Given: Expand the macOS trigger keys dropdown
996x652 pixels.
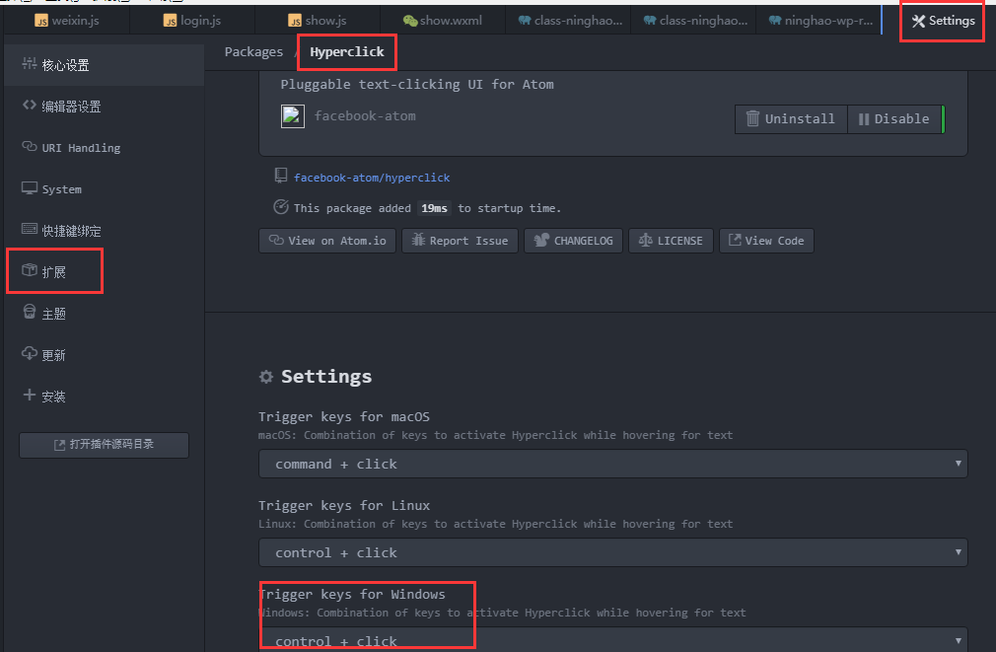Looking at the screenshot, I should click(612, 464).
